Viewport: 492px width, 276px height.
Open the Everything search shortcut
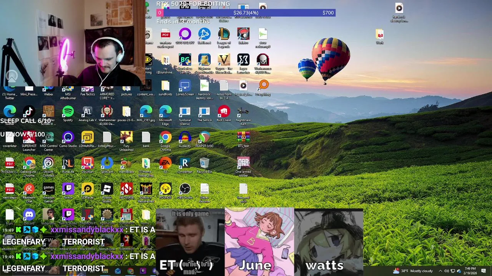[x=263, y=88]
